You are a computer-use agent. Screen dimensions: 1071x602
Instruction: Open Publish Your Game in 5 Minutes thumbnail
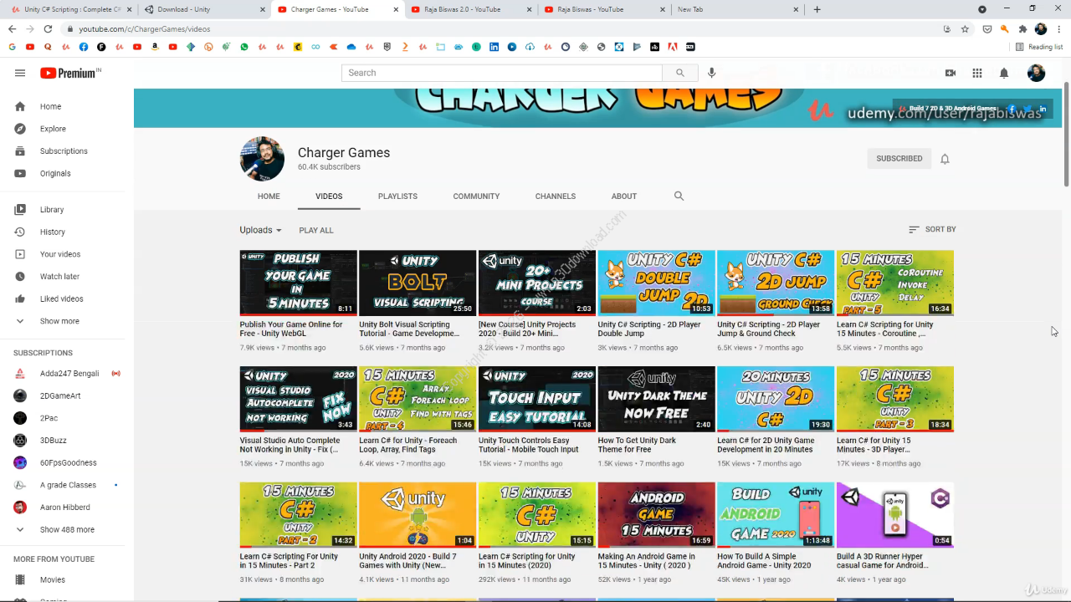coord(299,283)
